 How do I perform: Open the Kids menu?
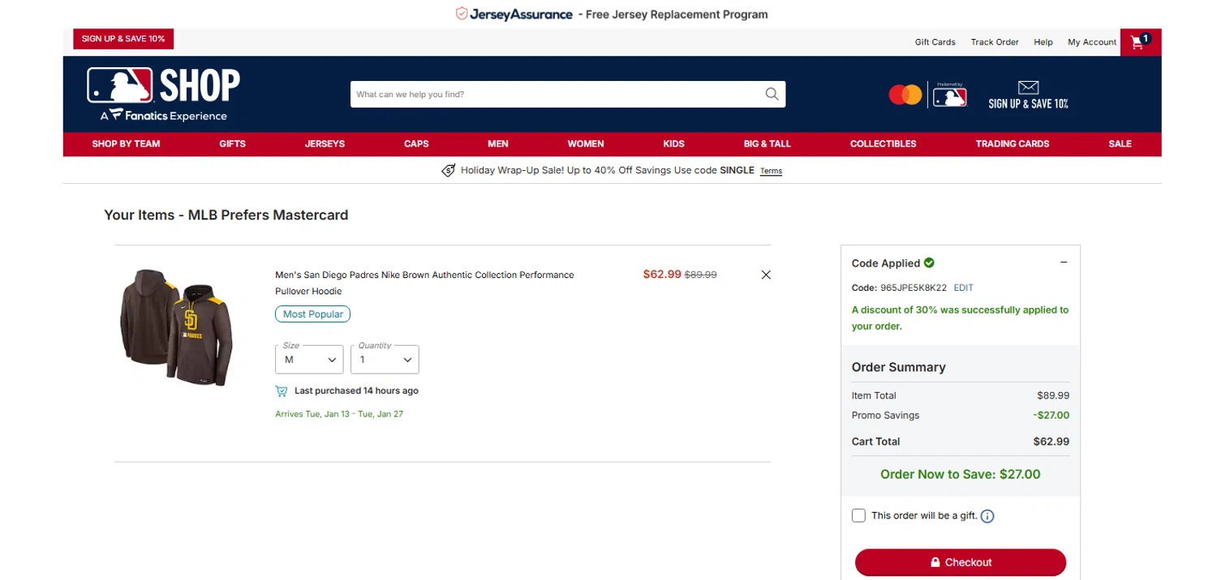[673, 144]
